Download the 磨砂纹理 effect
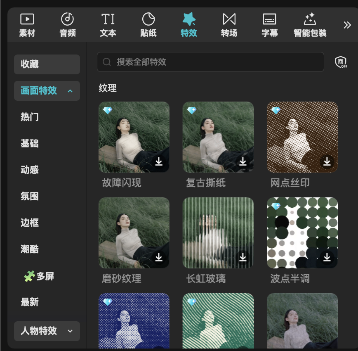358x351 pixels. pos(159,258)
